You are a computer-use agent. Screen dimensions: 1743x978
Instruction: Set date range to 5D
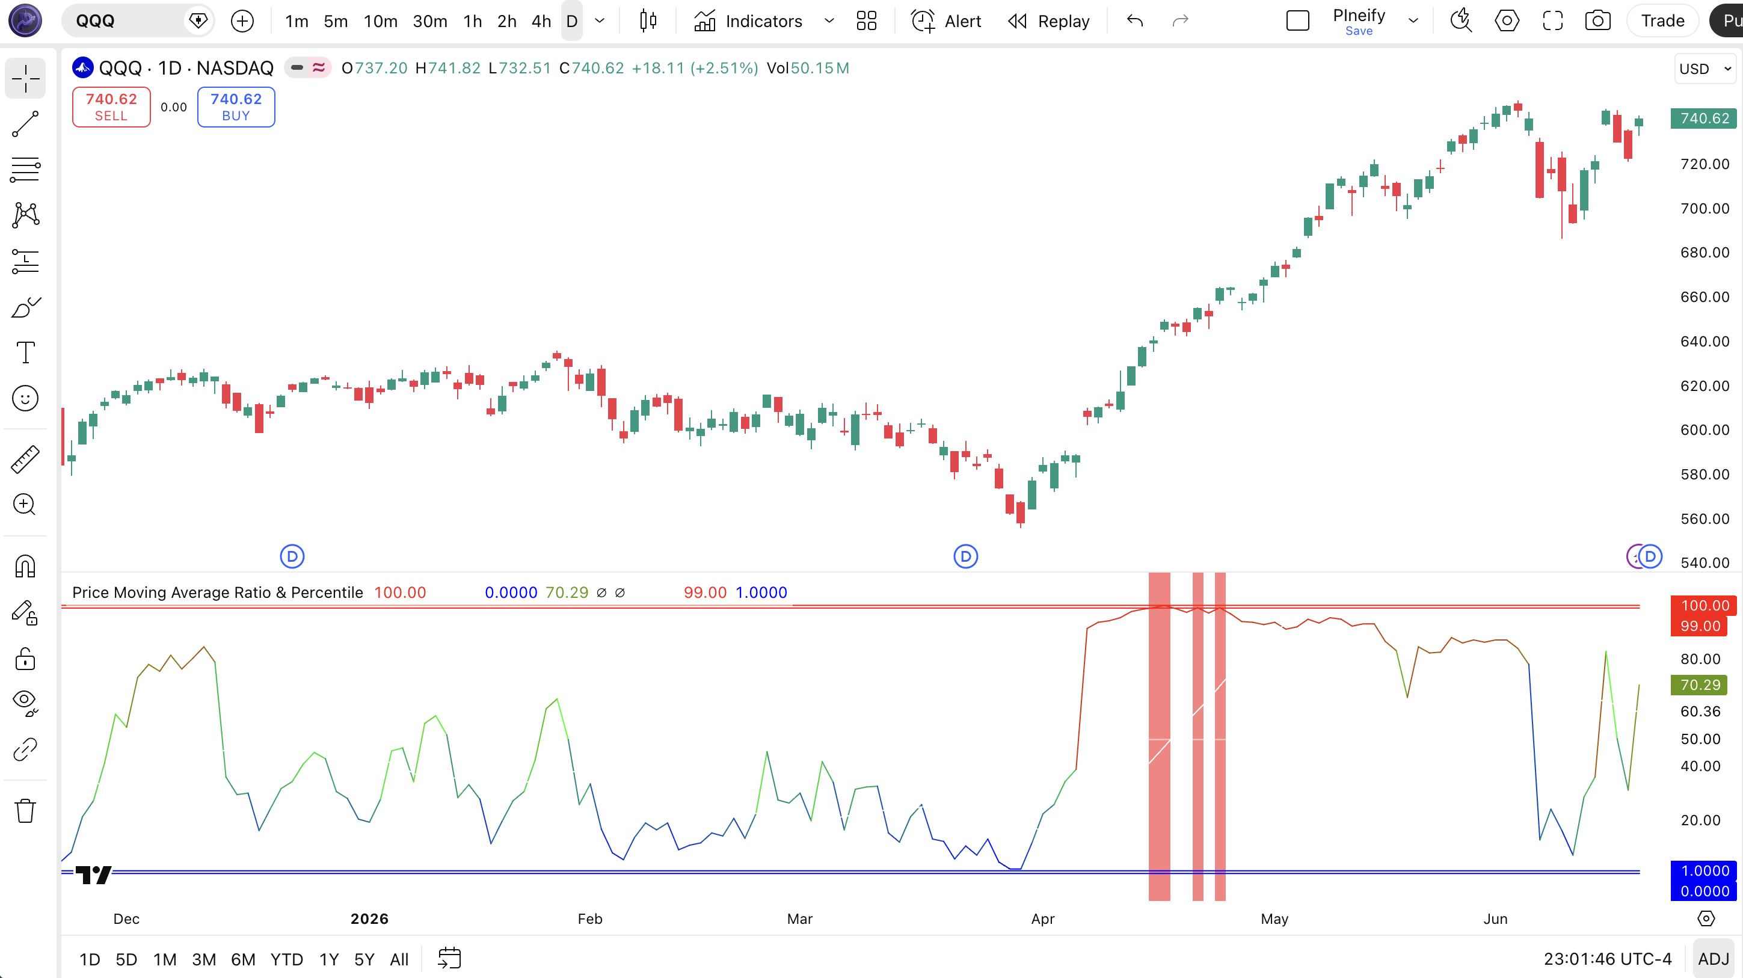(126, 960)
